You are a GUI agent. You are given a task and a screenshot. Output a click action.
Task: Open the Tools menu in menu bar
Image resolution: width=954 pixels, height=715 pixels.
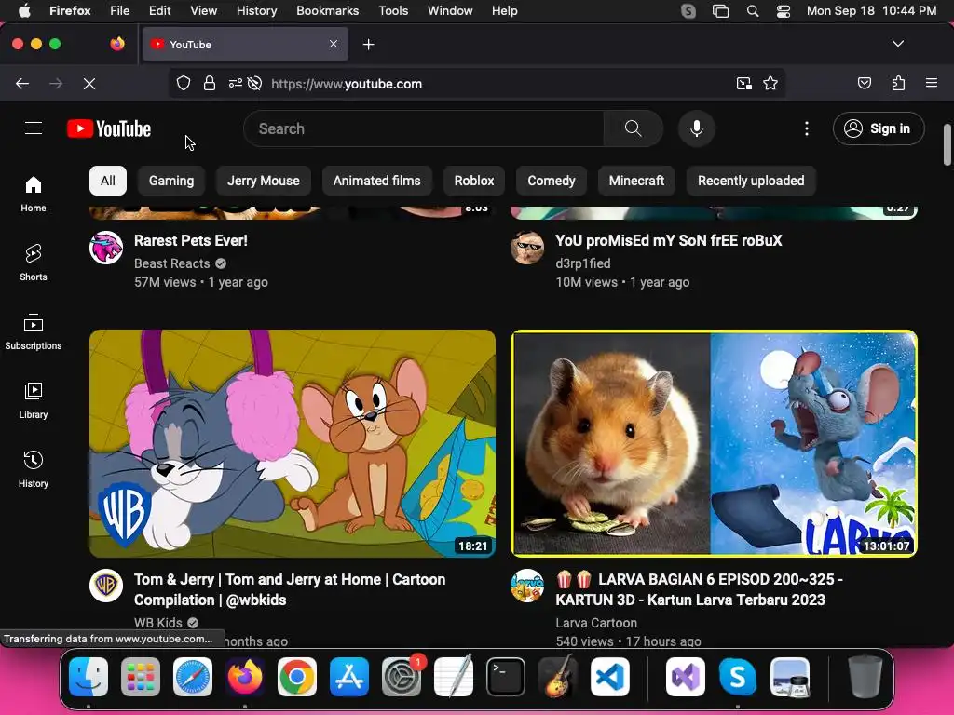coord(393,11)
